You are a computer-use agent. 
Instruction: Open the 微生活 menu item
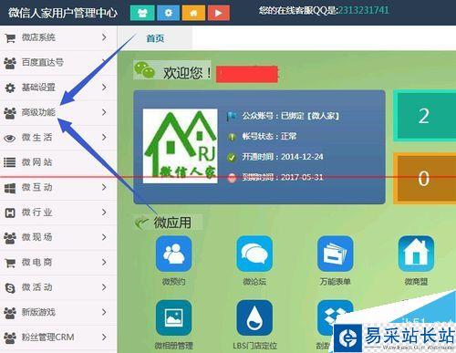tap(58, 138)
